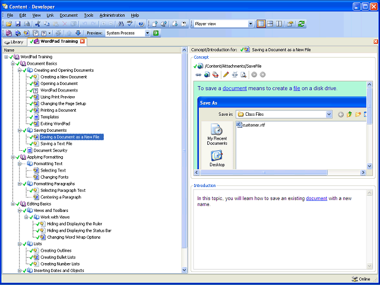
Task: Open the File menu
Action: (10, 15)
